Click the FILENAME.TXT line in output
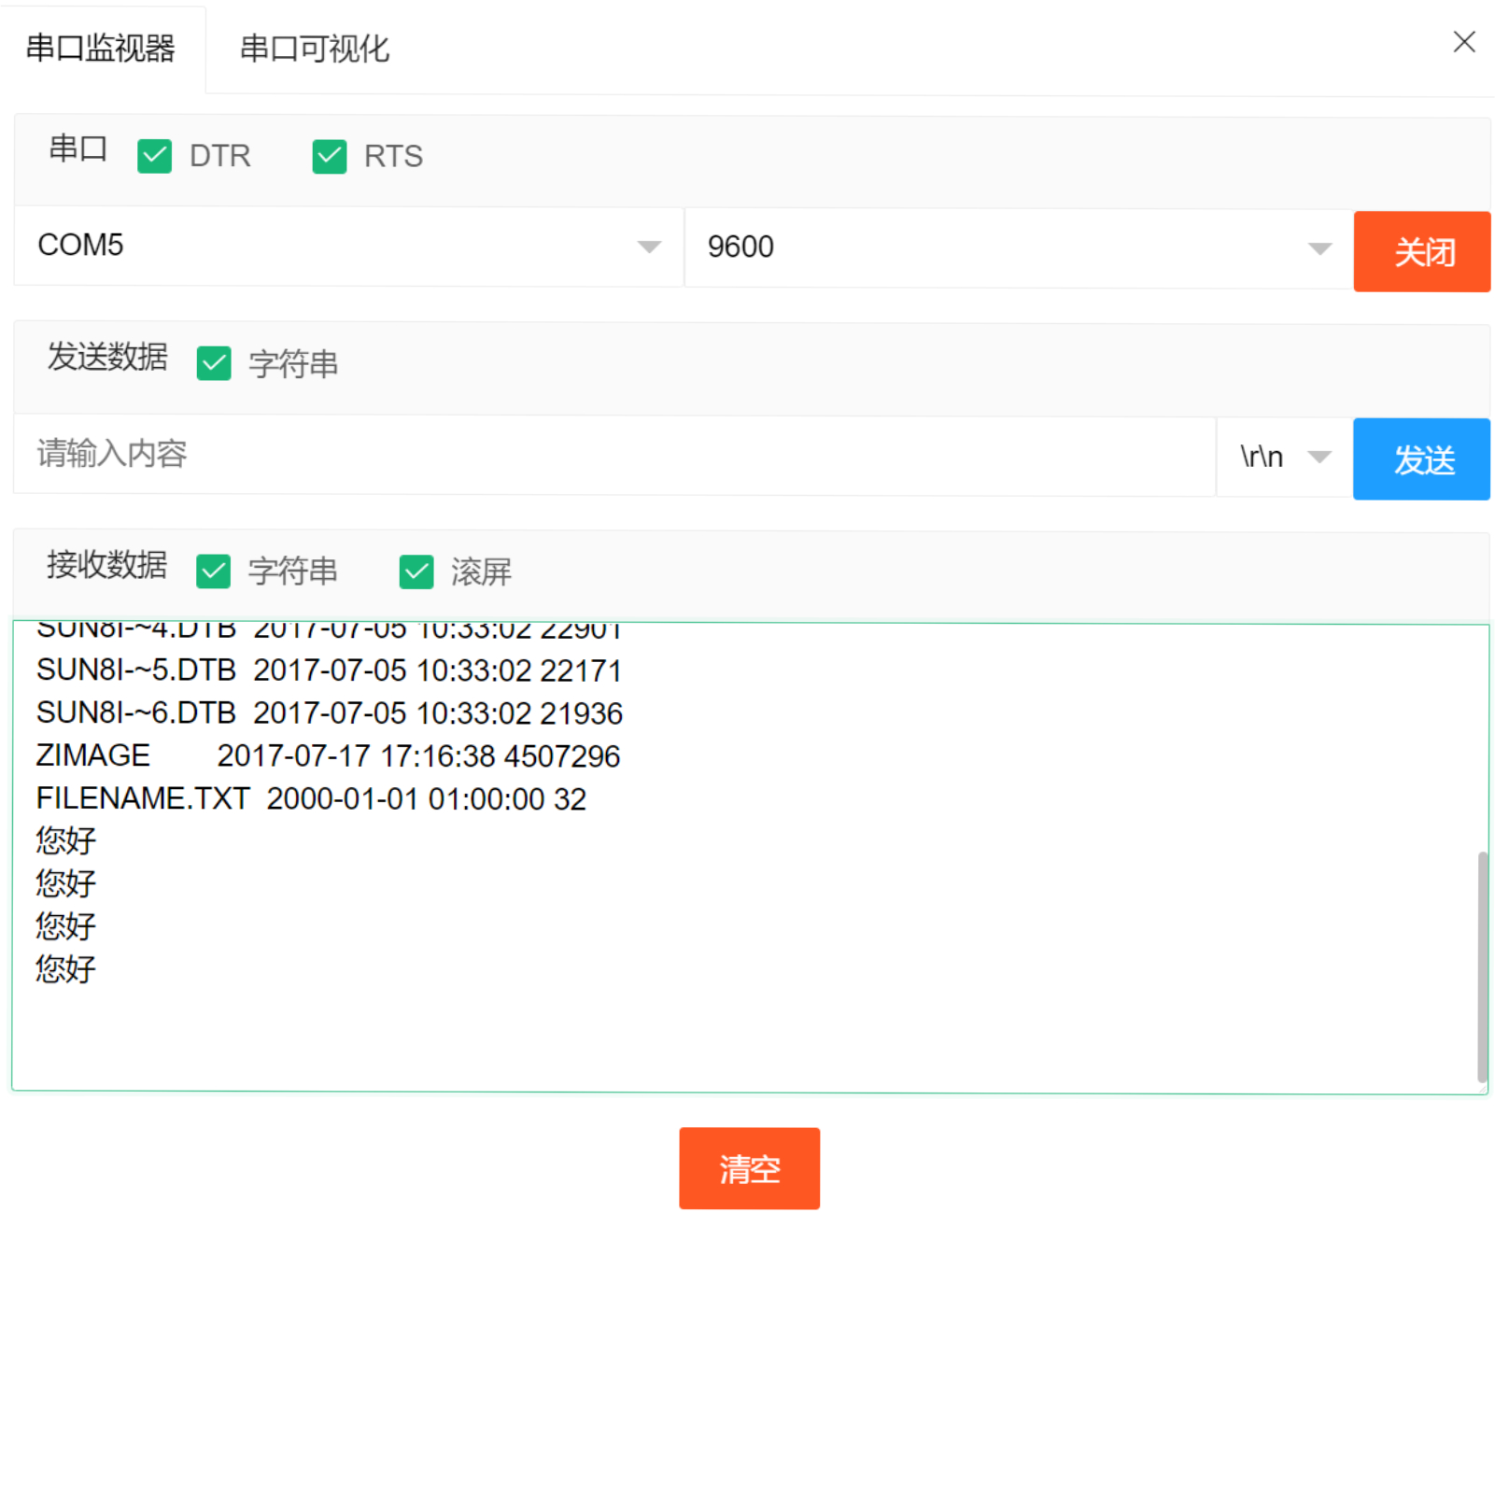 click(311, 798)
